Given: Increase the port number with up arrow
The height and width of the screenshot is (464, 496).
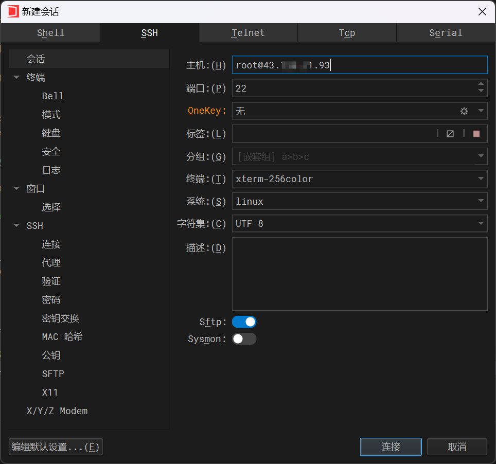Looking at the screenshot, I should click(481, 84).
